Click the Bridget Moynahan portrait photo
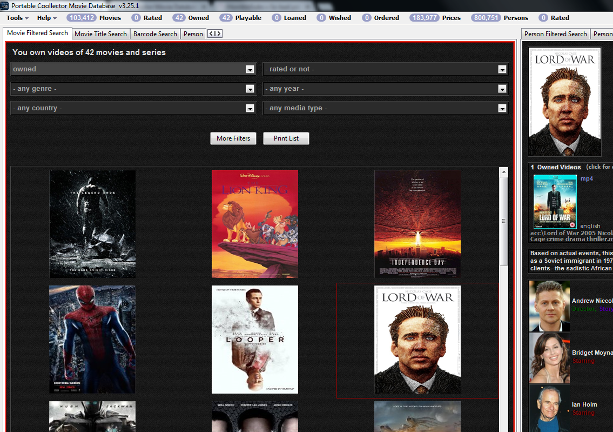This screenshot has height=432, width=613. point(549,357)
